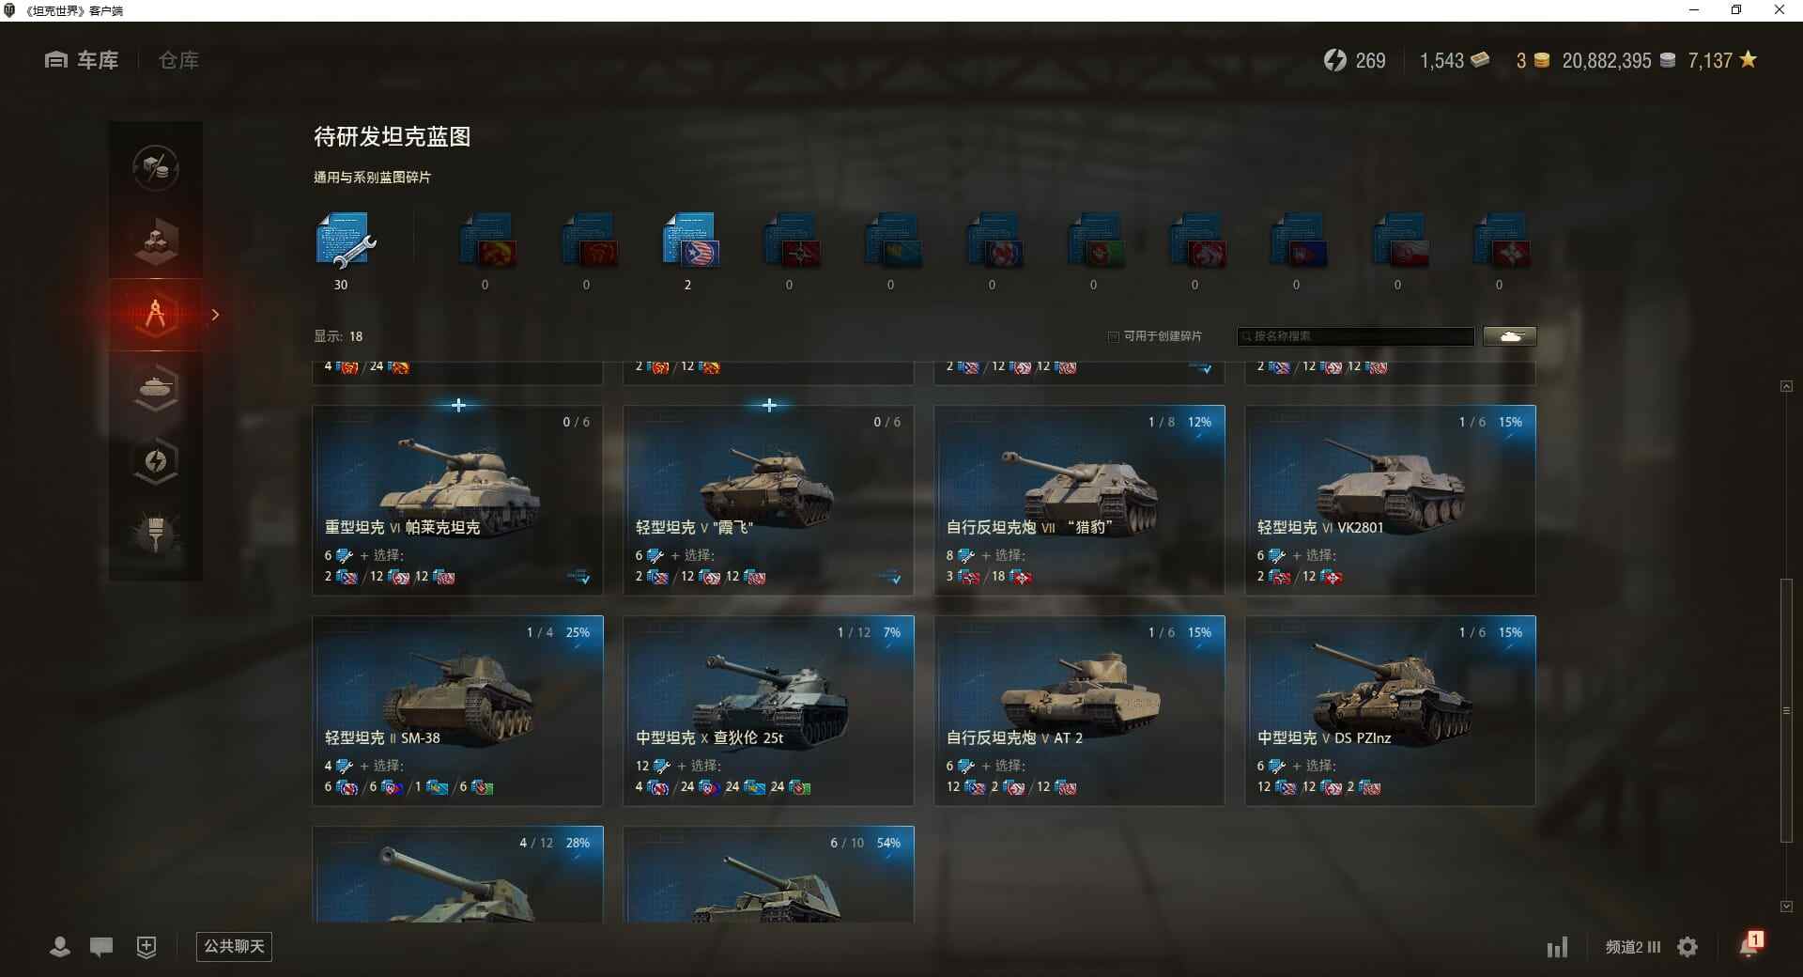Click the scroll-down arrow of the list

tap(1786, 907)
